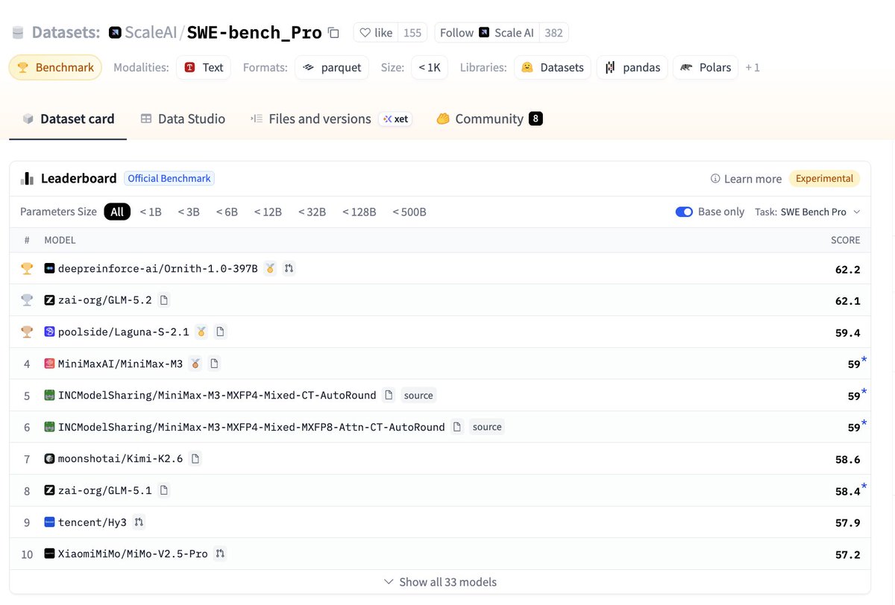Click the Benchmark tag
895x605 pixels.
tap(56, 67)
